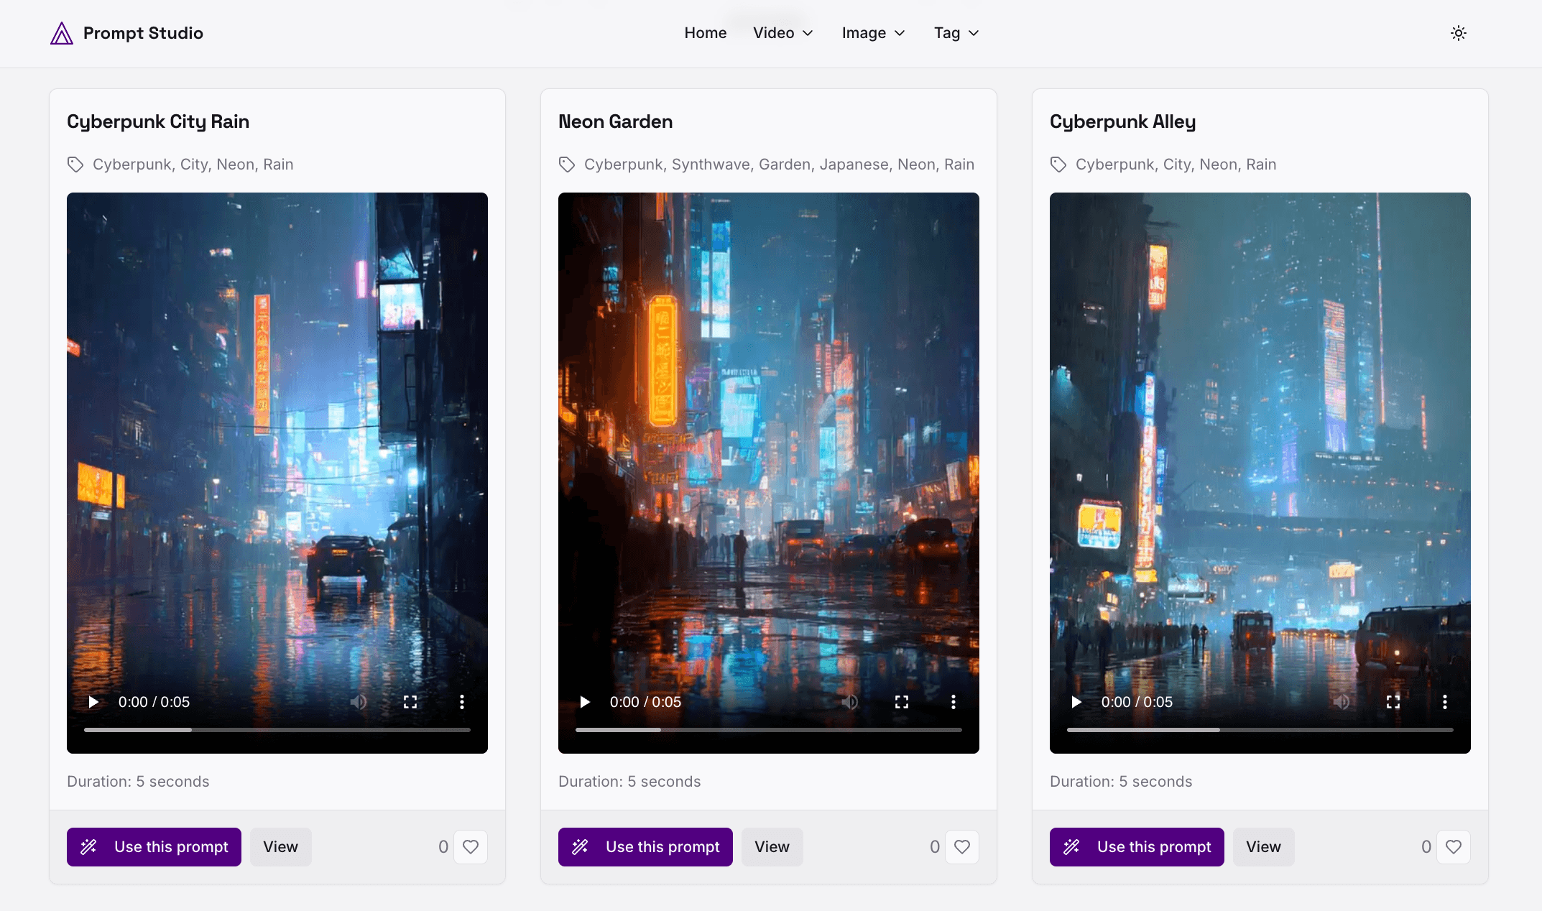Like the Cyberpunk City Rain prompt
Image resolution: width=1542 pixels, height=911 pixels.
click(471, 847)
